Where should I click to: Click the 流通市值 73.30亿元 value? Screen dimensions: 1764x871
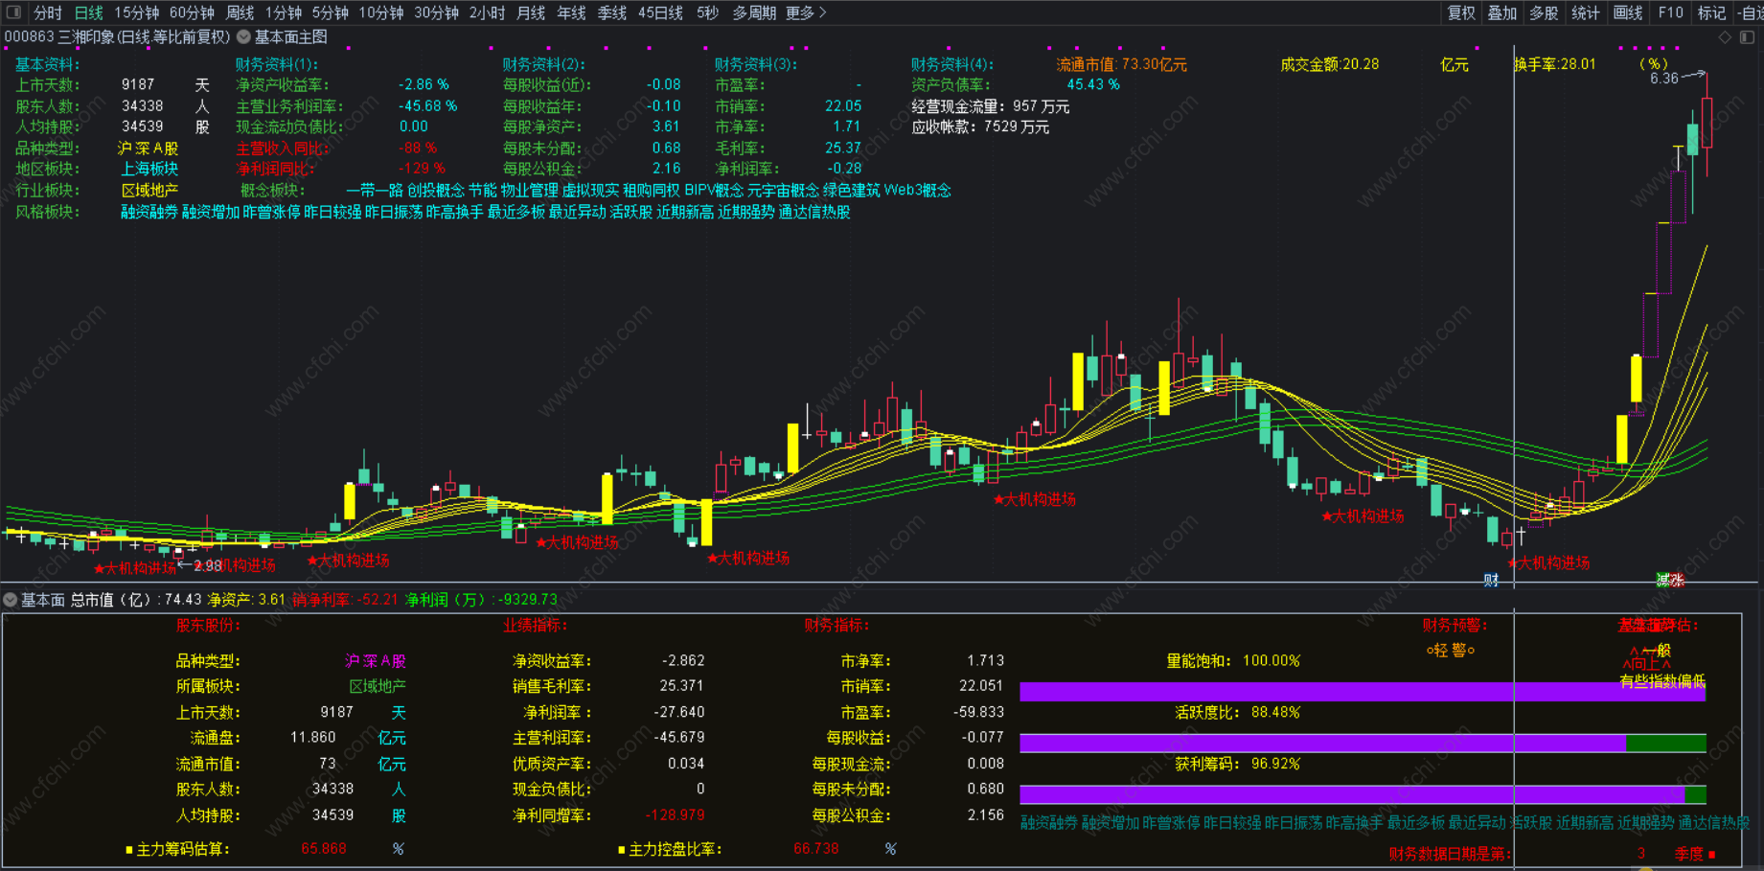pyautogui.click(x=1121, y=64)
